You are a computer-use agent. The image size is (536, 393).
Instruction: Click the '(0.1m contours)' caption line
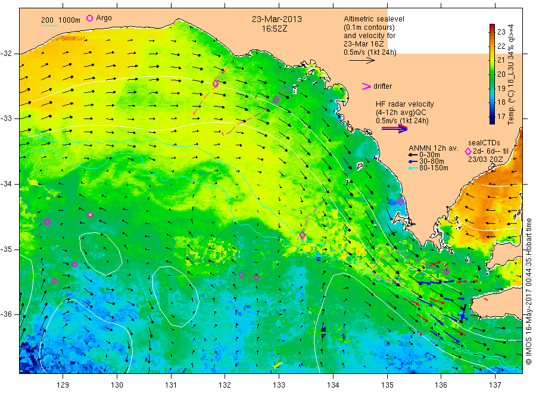tap(369, 27)
